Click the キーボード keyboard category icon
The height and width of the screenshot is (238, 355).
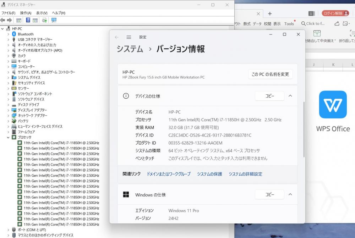[x=14, y=61]
